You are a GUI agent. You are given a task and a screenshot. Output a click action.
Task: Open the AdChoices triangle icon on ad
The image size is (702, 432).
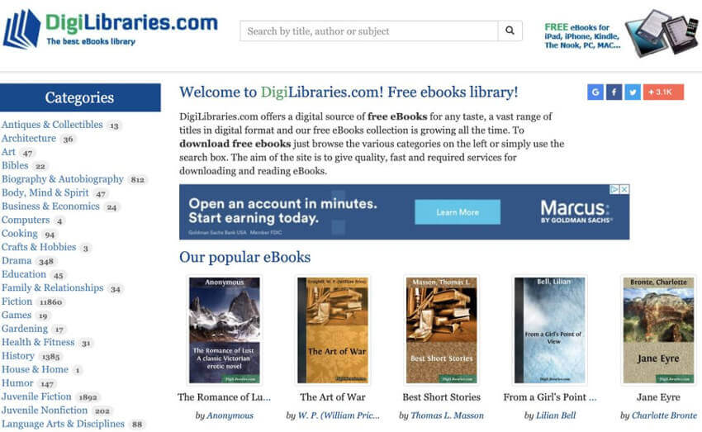tap(615, 189)
